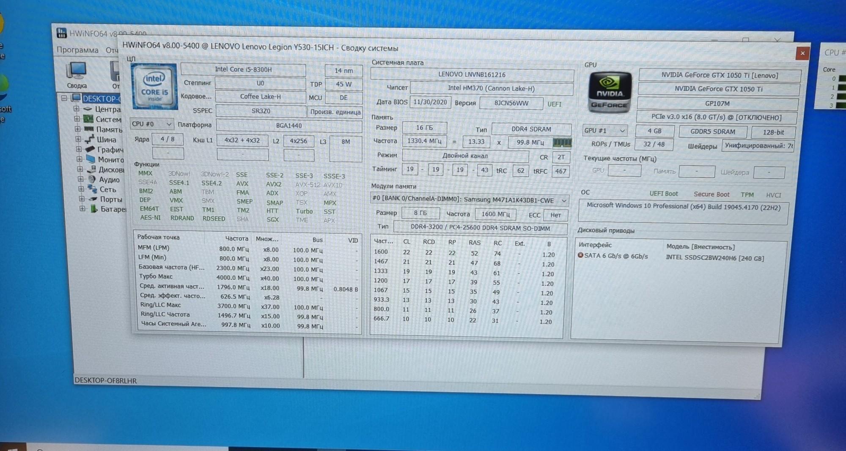
Task: Click the LENOVO LNVNB161216 motherboard field
Action: [x=472, y=74]
